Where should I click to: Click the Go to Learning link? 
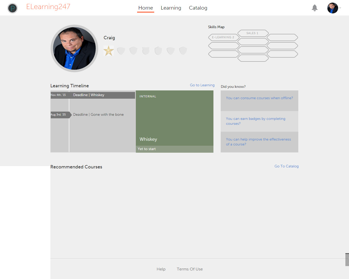[202, 85]
